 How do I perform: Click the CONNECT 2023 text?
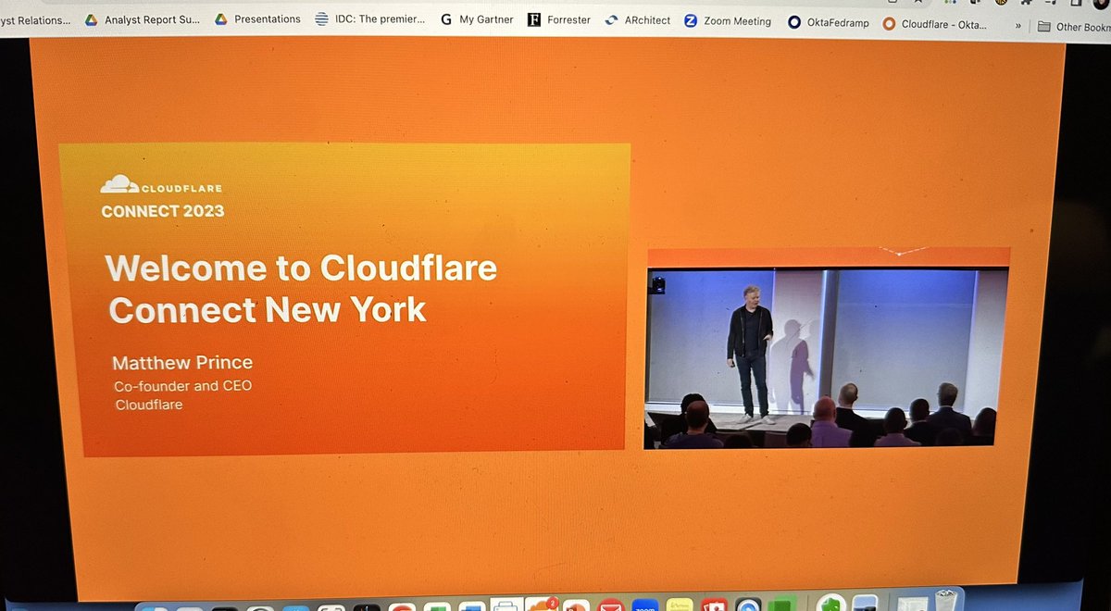(x=163, y=211)
